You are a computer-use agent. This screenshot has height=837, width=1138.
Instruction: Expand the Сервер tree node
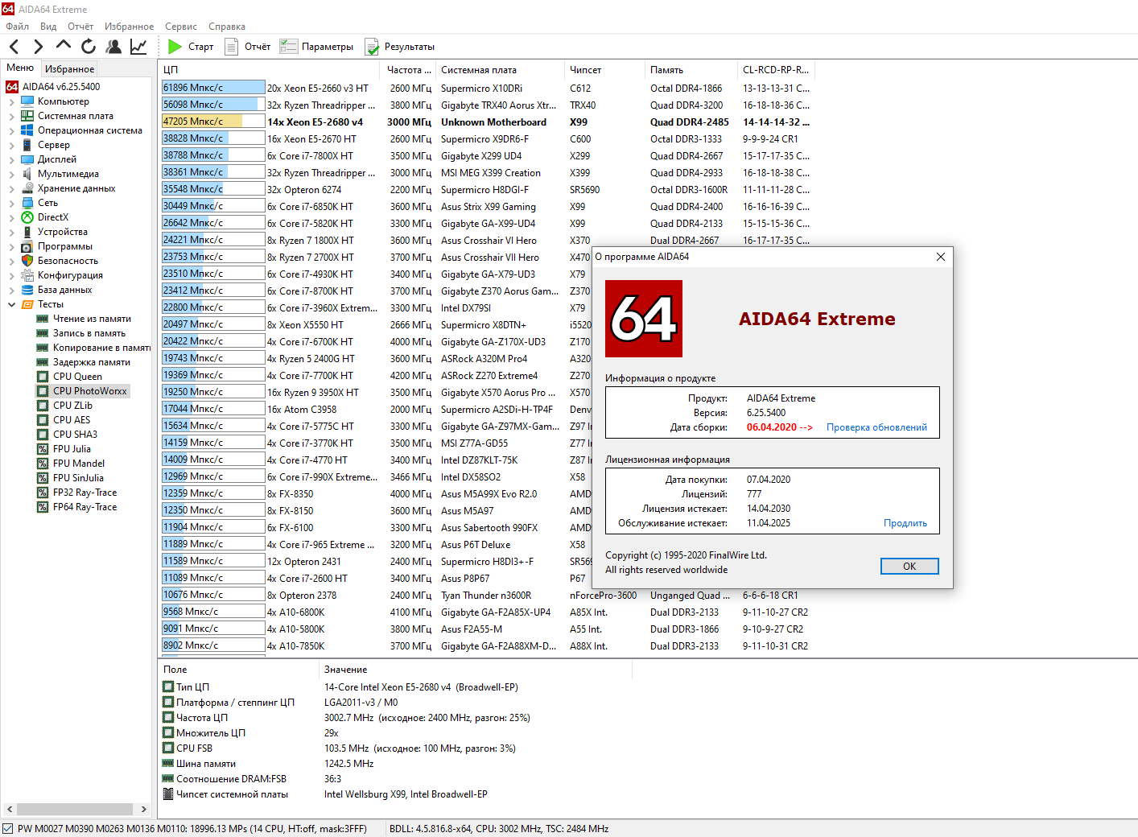(x=11, y=145)
